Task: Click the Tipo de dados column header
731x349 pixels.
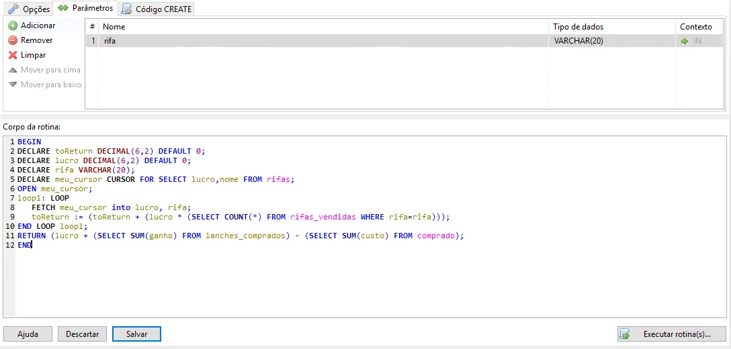Action: pos(611,27)
